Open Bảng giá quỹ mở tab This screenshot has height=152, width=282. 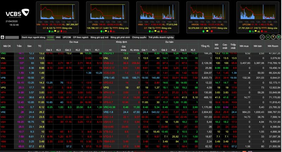[99, 37]
